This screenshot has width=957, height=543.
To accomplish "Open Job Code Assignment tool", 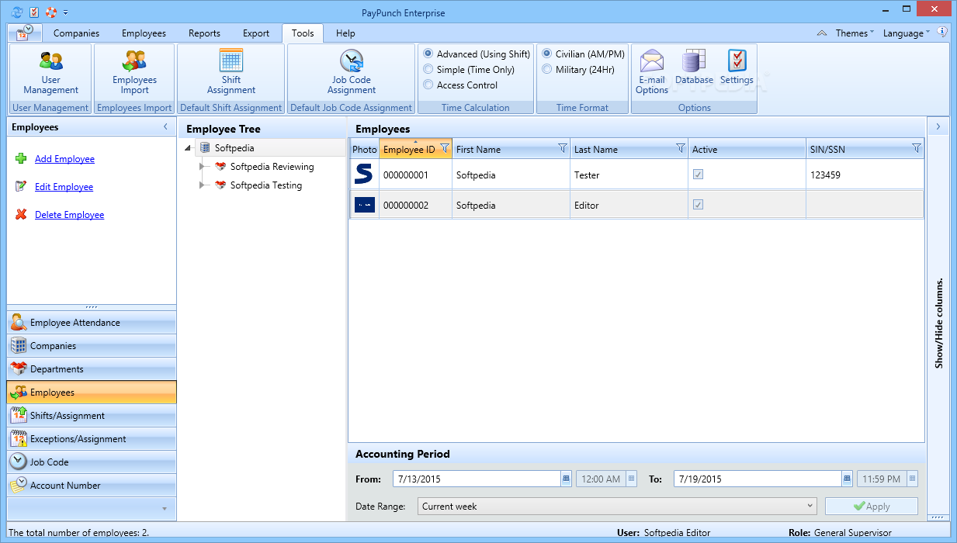I will (352, 72).
